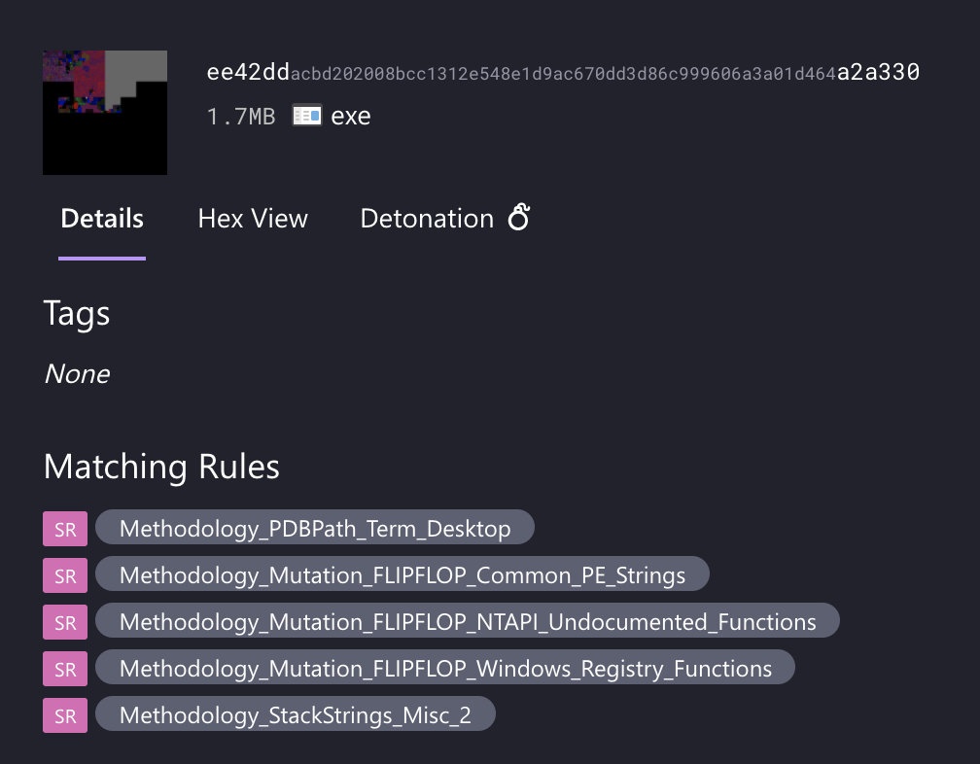Switch to the Details tab
The width and height of the screenshot is (980, 764).
tap(102, 219)
